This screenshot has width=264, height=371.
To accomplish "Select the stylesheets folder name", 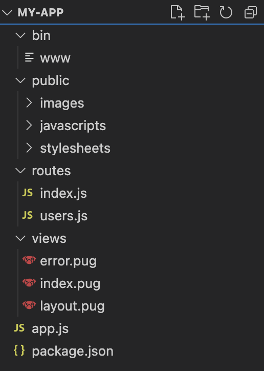I will point(75,148).
